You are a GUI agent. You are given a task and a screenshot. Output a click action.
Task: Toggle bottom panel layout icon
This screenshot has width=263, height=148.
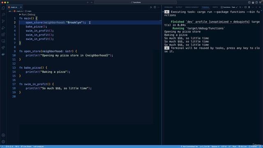pyautogui.click(x=253, y=2)
